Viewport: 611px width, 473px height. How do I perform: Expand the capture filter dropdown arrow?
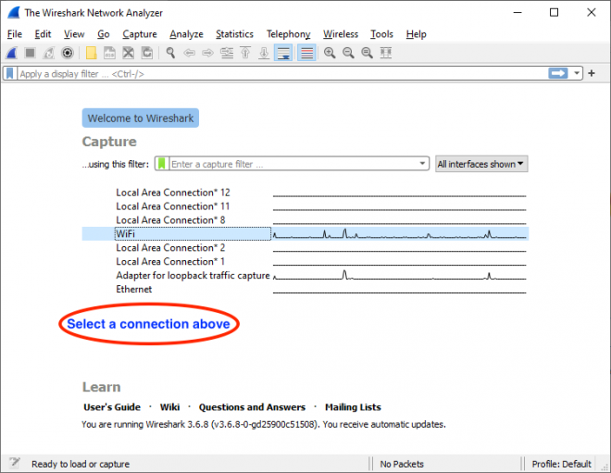pyautogui.click(x=422, y=164)
